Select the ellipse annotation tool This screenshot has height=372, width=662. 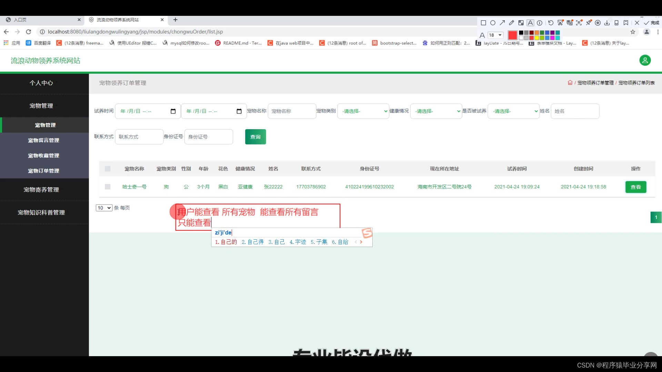click(493, 23)
